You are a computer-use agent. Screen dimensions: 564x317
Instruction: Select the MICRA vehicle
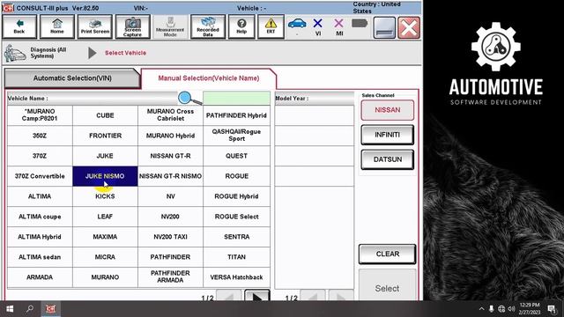(105, 257)
